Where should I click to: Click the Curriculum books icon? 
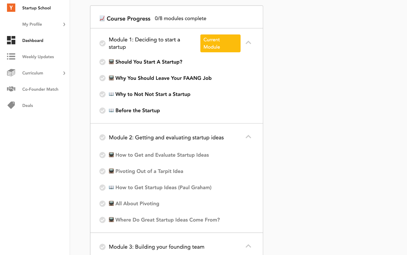(11, 73)
